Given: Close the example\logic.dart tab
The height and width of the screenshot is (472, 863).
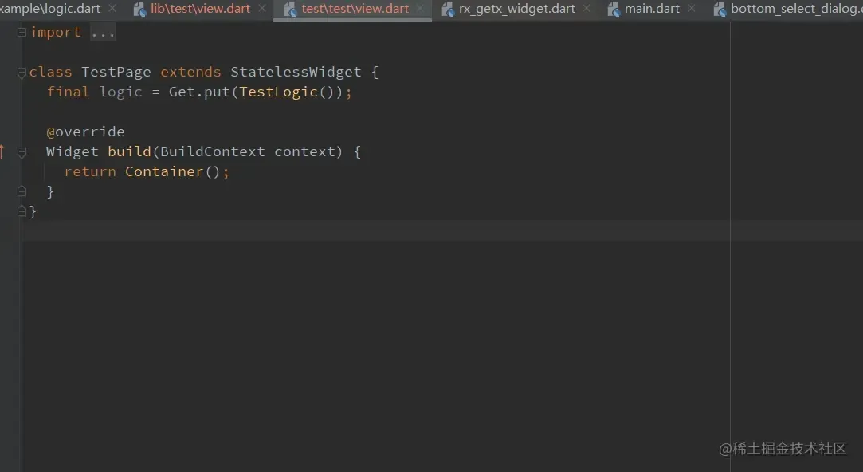Looking at the screenshot, I should coord(112,8).
